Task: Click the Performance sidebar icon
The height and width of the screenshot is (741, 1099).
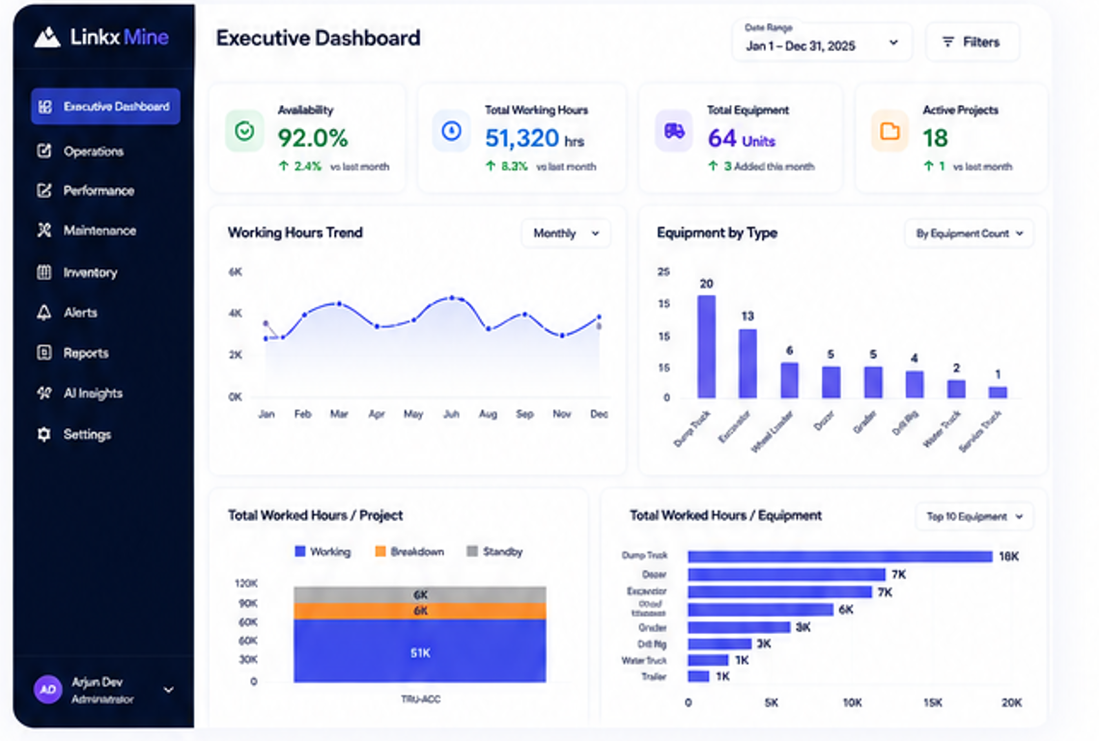Action: [x=44, y=190]
